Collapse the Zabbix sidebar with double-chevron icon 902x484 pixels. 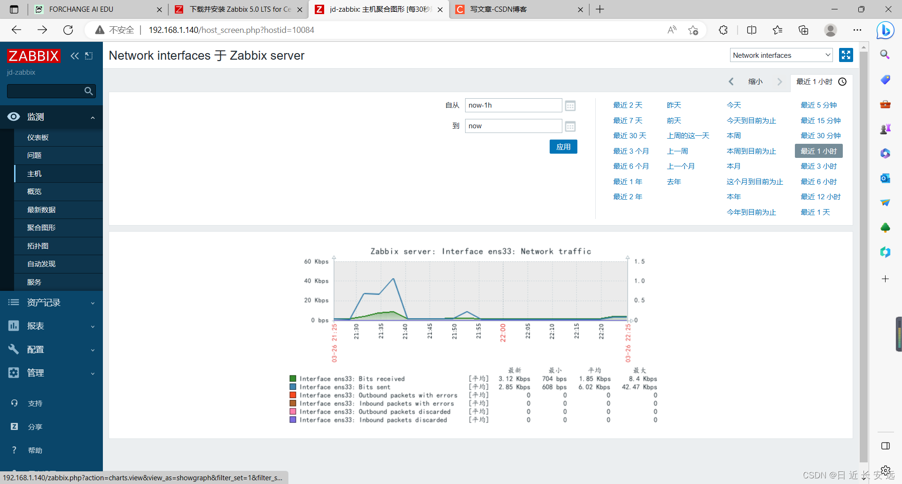[x=75, y=56]
